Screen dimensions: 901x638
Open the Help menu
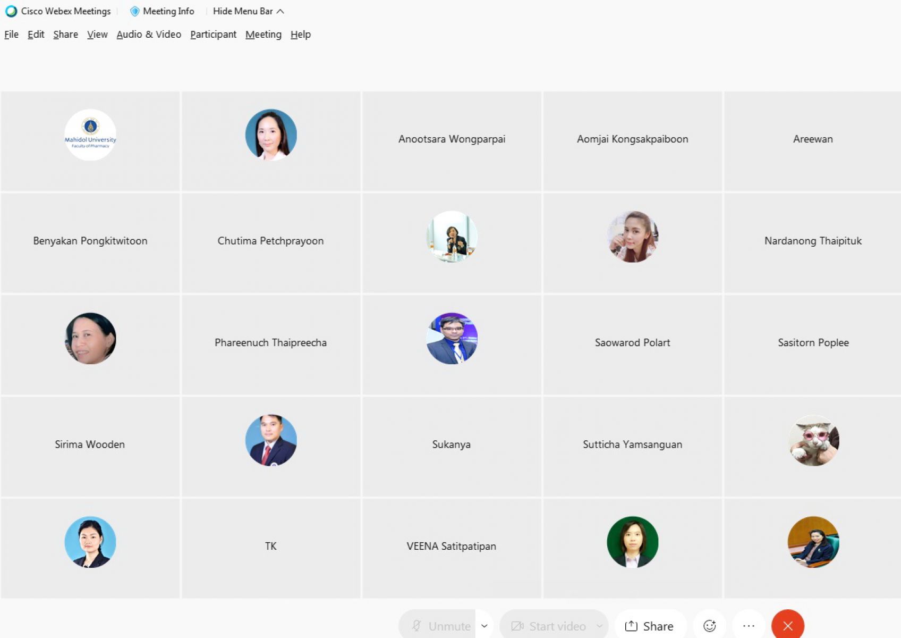[x=300, y=35]
